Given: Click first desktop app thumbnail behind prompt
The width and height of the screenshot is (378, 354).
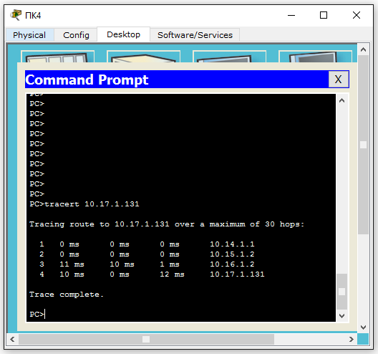Looking at the screenshot, I should click(57, 57).
